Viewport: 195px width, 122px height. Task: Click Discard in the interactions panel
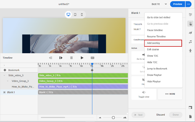160,115
